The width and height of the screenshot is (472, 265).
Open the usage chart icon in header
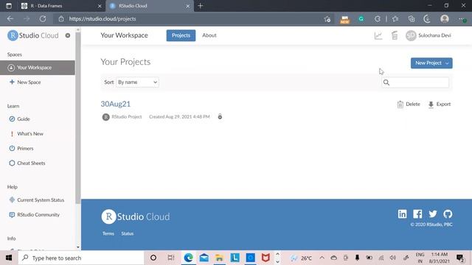pos(378,36)
